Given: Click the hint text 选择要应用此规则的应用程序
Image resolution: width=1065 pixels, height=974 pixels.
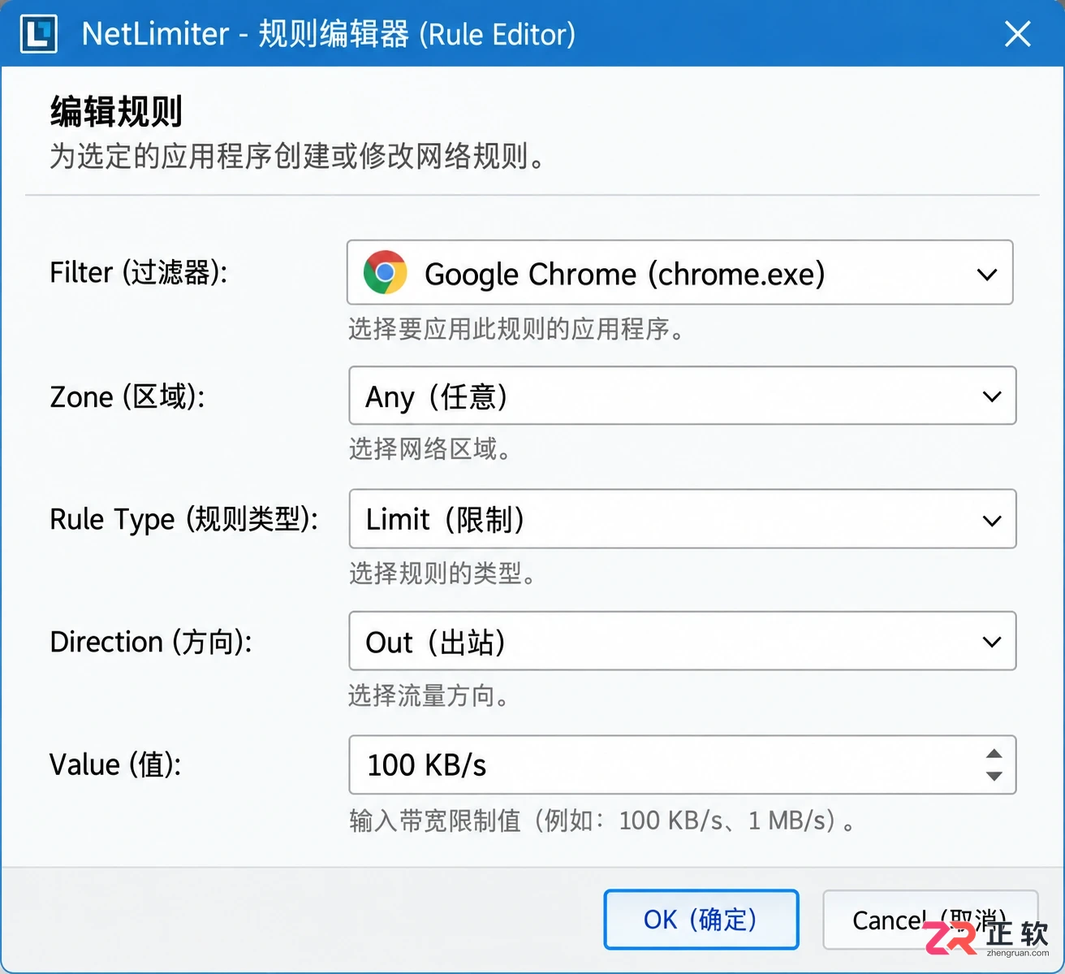Looking at the screenshot, I should click(x=517, y=329).
